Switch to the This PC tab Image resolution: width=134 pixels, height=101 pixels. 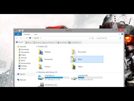click(20, 42)
